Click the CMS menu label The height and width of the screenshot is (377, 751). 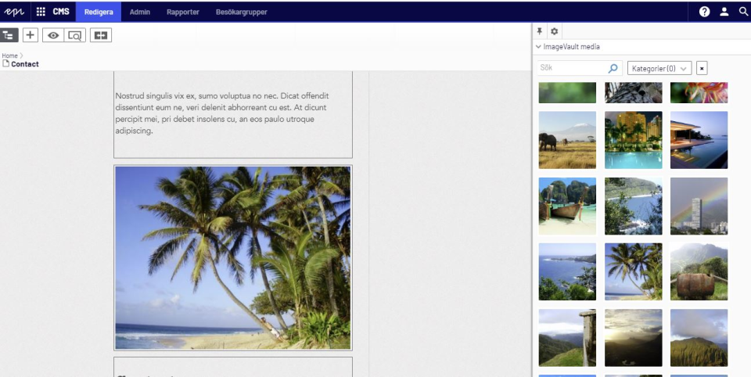click(x=61, y=12)
